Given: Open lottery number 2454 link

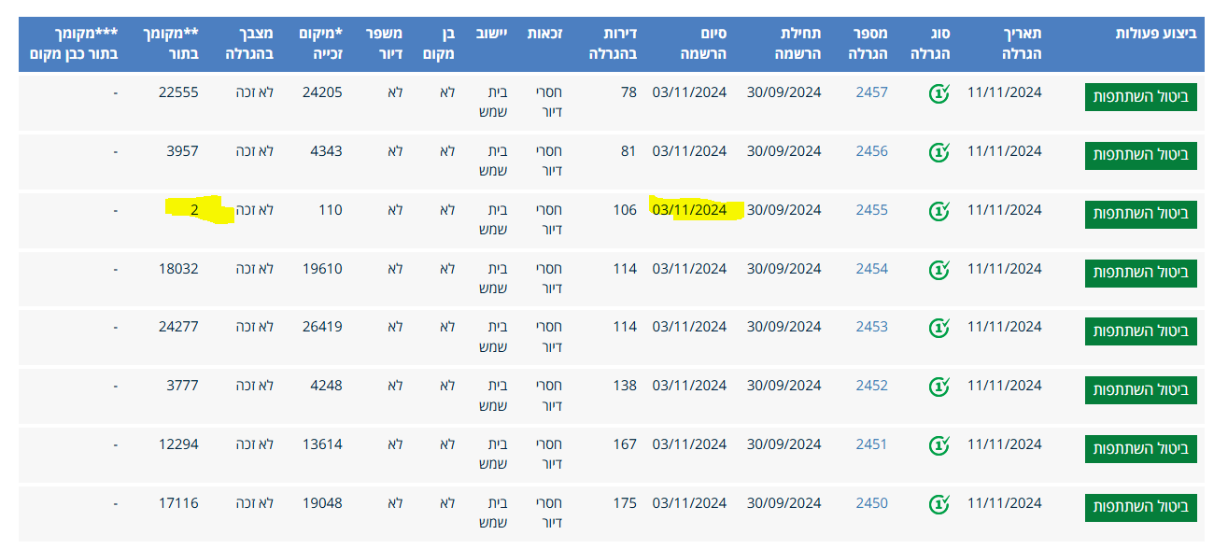Looking at the screenshot, I should click(x=871, y=269).
